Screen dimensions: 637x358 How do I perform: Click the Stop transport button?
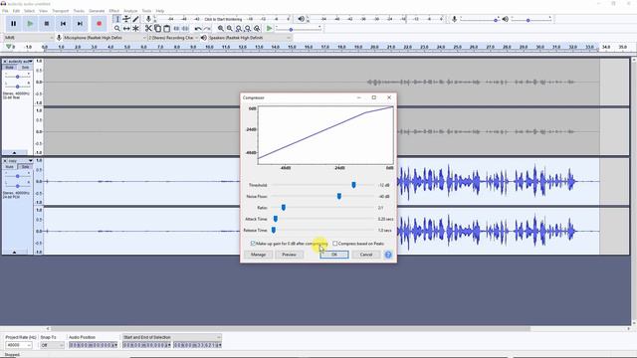(x=47, y=24)
